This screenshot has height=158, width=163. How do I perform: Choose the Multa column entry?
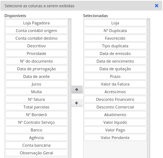click(x=36, y=92)
